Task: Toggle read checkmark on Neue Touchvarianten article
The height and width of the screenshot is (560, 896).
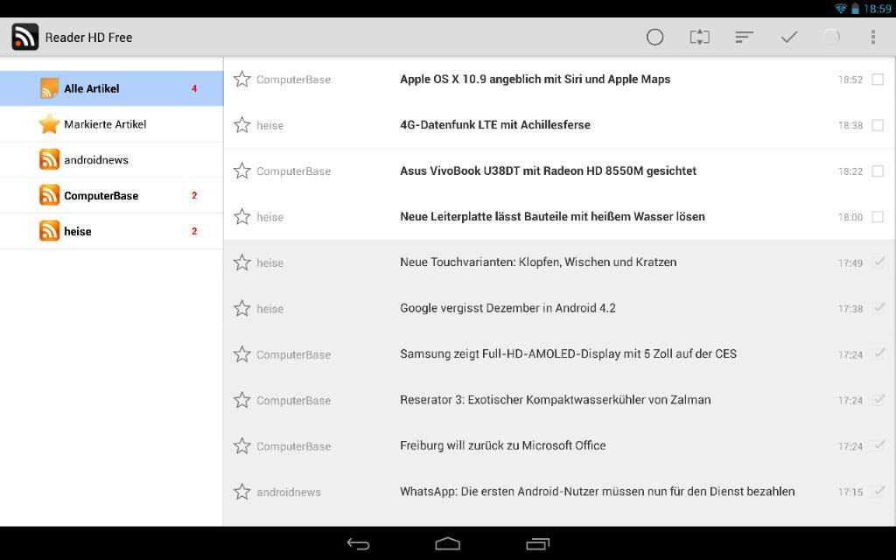Action: coord(879,262)
